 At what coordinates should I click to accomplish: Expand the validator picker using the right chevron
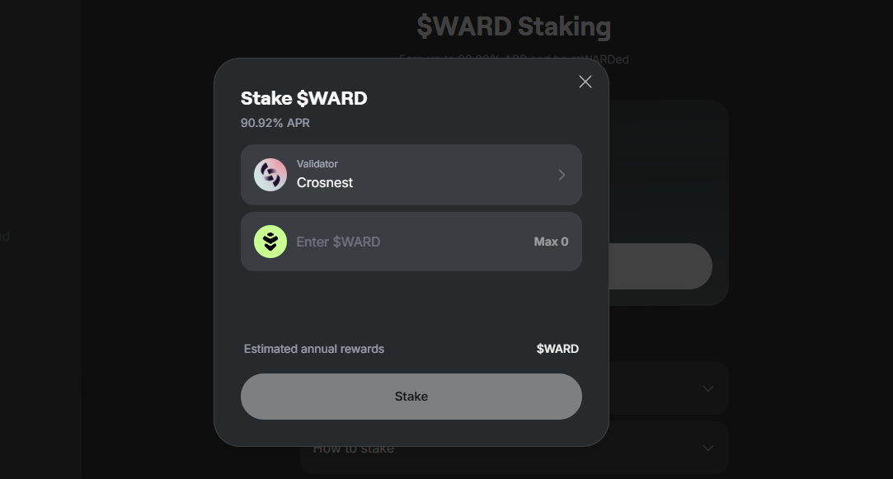coord(562,174)
